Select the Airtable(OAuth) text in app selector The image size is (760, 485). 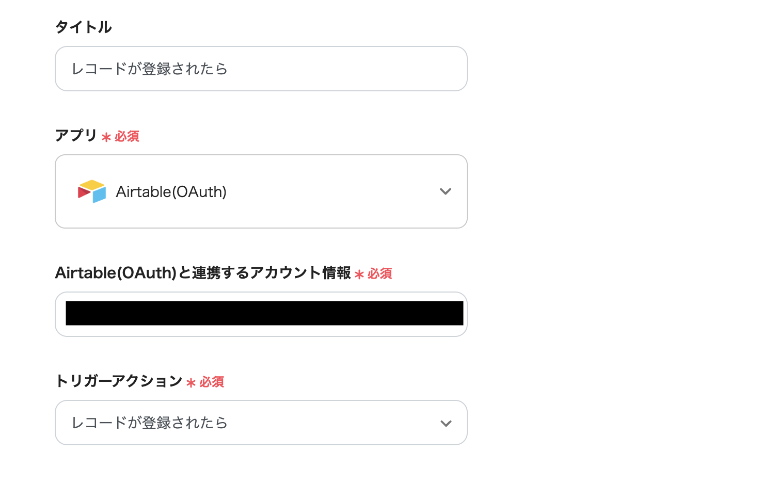click(171, 192)
